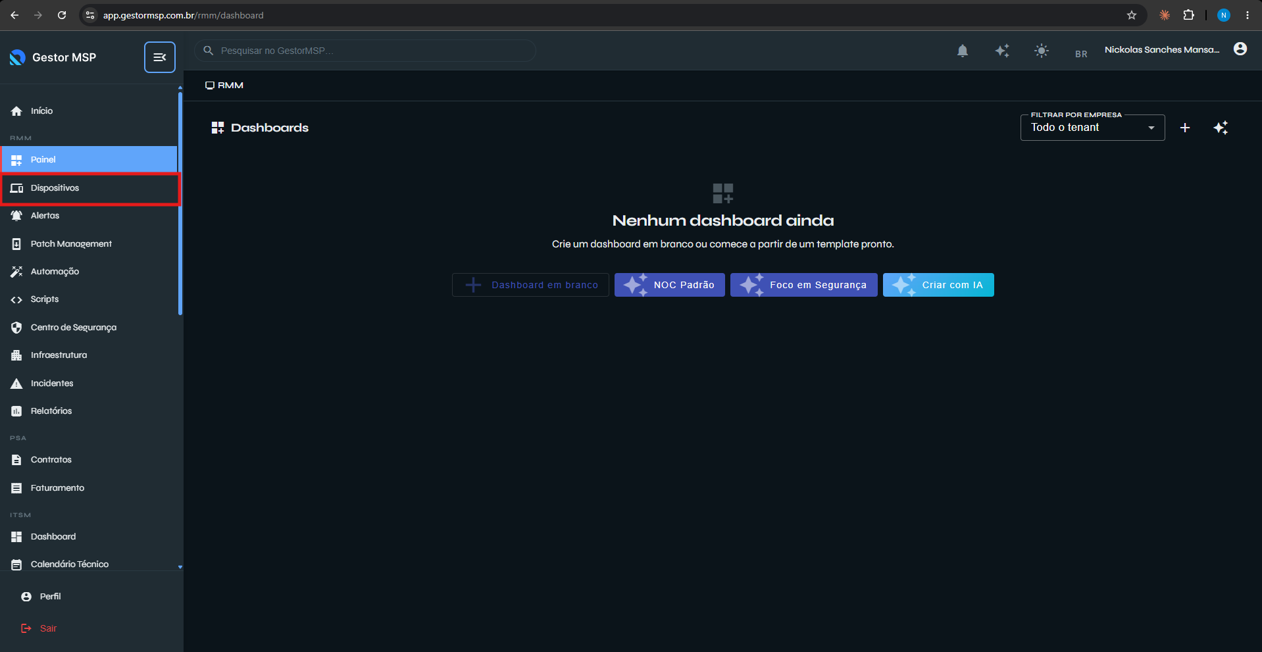
Task: Open the Chrome profile avatar N
Action: [1224, 15]
